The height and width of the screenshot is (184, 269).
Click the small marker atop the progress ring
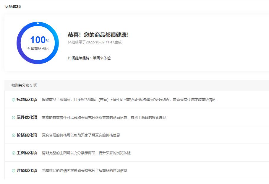38,23
